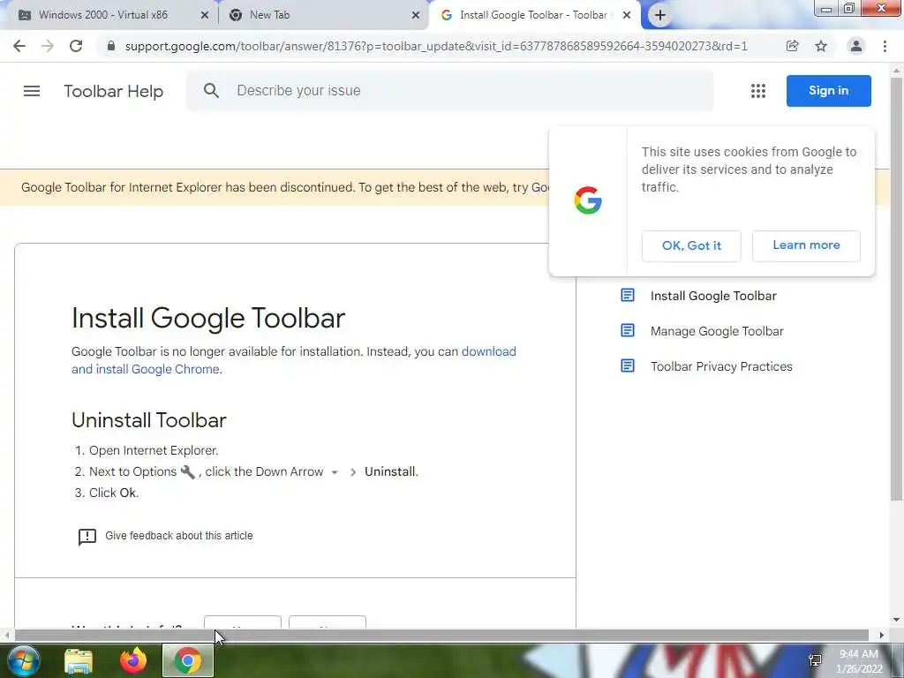The image size is (904, 678).
Task: Go back to the previous page
Action: click(x=19, y=46)
